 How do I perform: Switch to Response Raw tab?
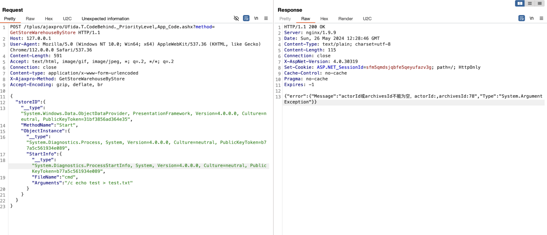306,19
